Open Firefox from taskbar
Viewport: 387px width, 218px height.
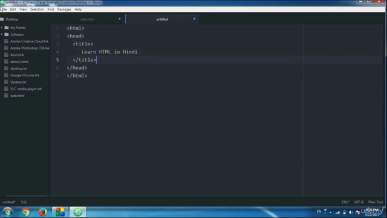(x=42, y=212)
